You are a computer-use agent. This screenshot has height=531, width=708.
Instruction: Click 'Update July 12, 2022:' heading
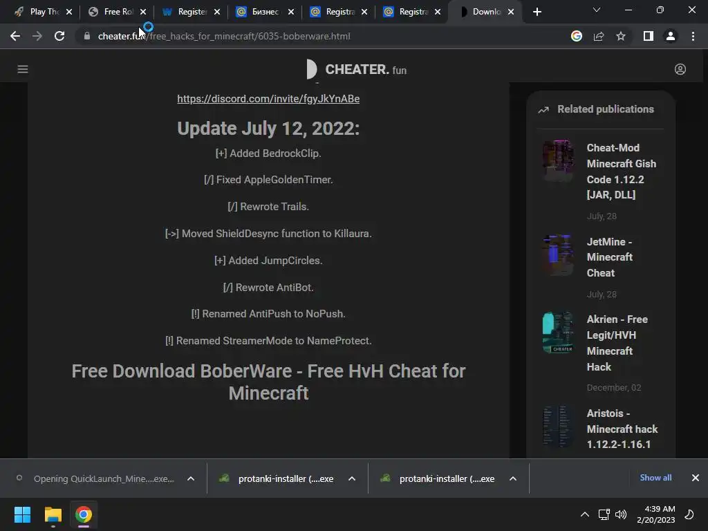pyautogui.click(x=268, y=129)
